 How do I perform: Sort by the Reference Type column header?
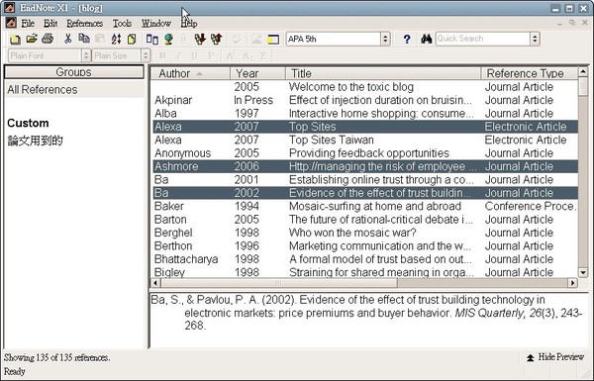(530, 73)
